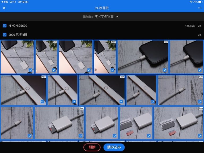Click the 23:14 clock in status bar

[13, 2]
